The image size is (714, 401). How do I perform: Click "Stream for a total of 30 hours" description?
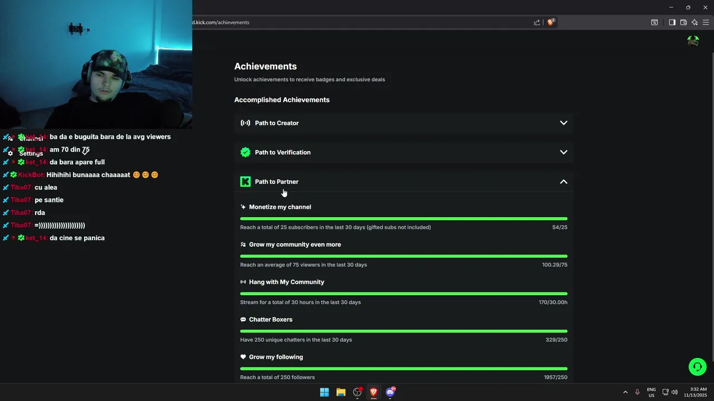click(x=300, y=302)
